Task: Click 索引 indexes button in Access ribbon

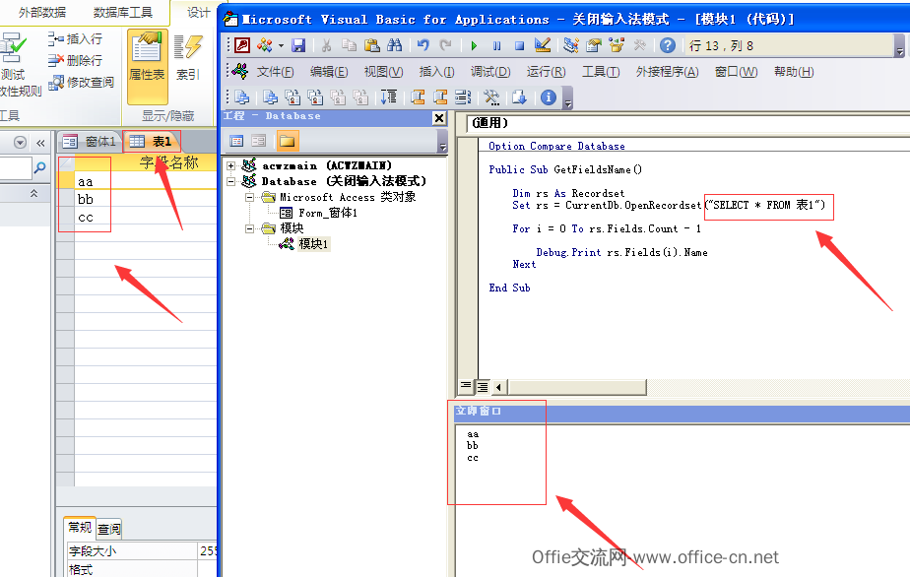Action: 188,58
